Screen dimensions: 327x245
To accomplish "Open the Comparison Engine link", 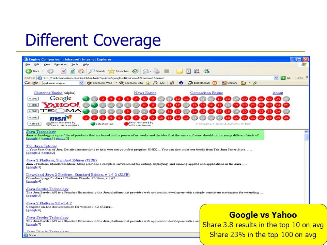I will (206, 93).
